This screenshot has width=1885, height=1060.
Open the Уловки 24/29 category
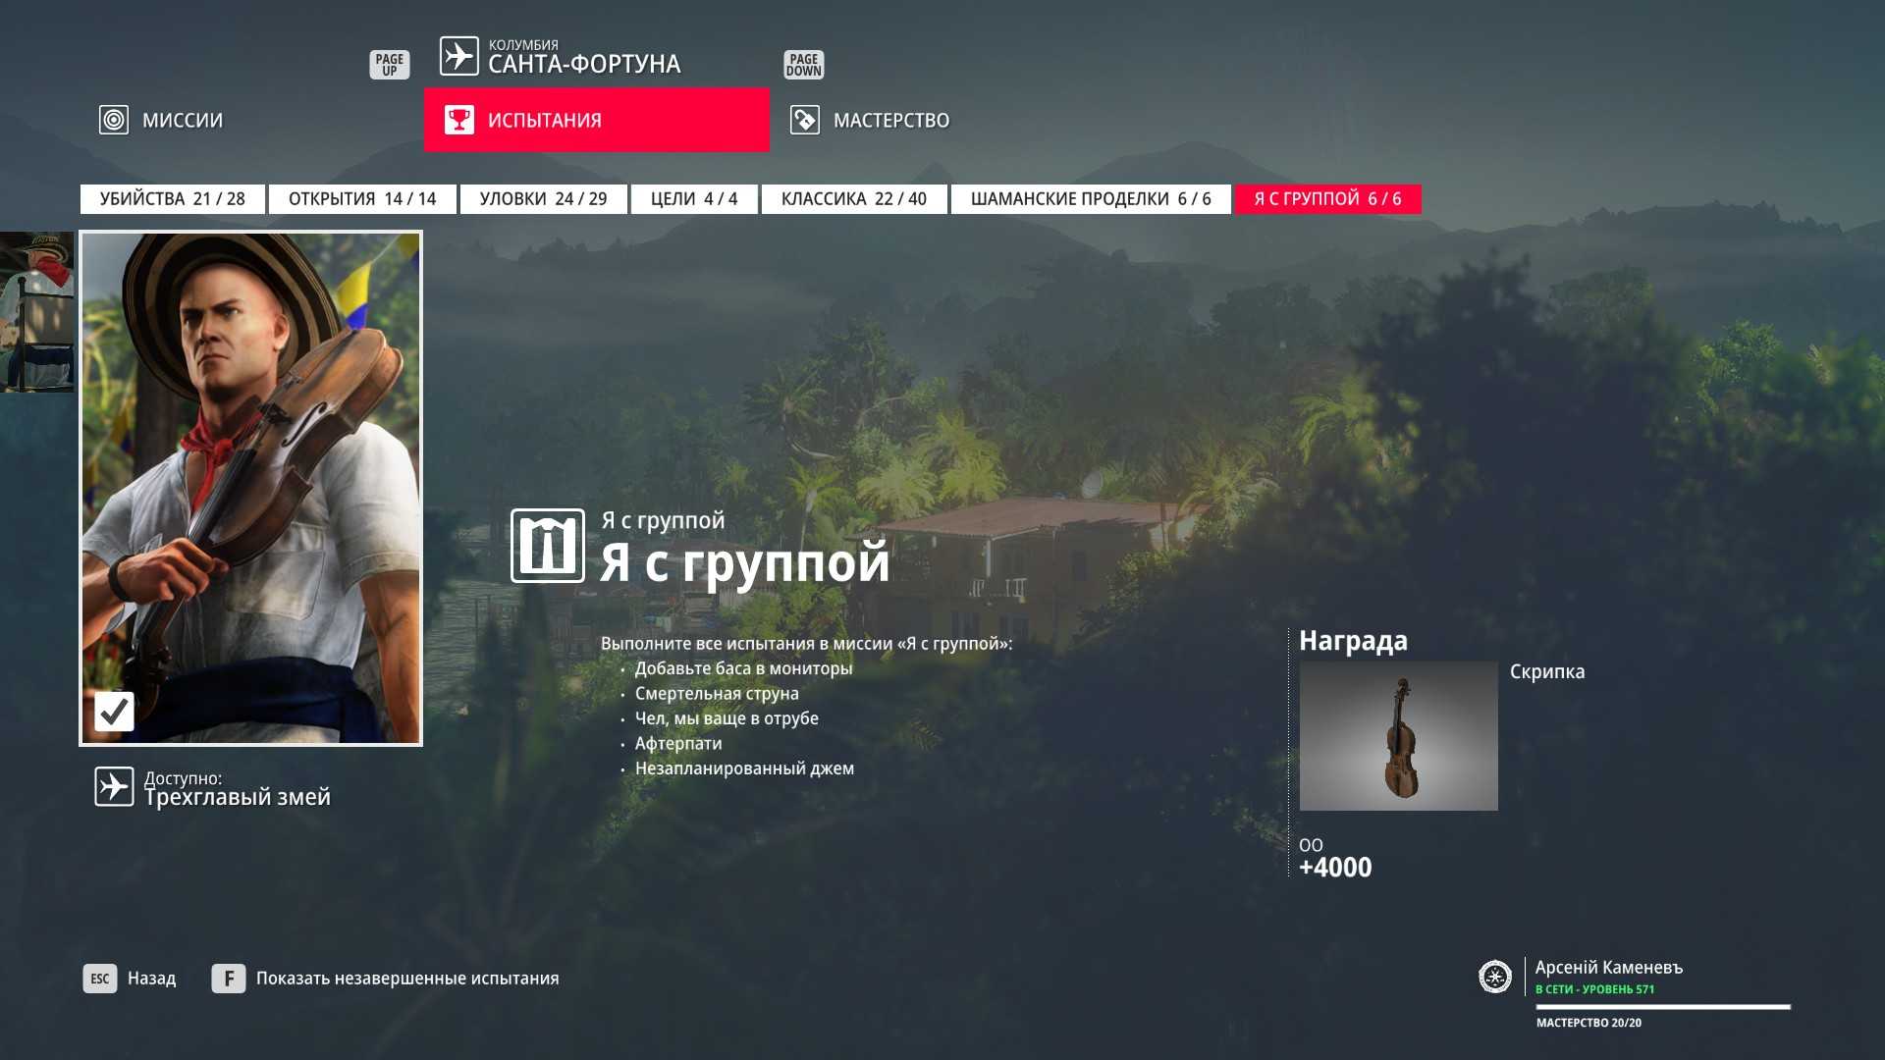coord(543,199)
